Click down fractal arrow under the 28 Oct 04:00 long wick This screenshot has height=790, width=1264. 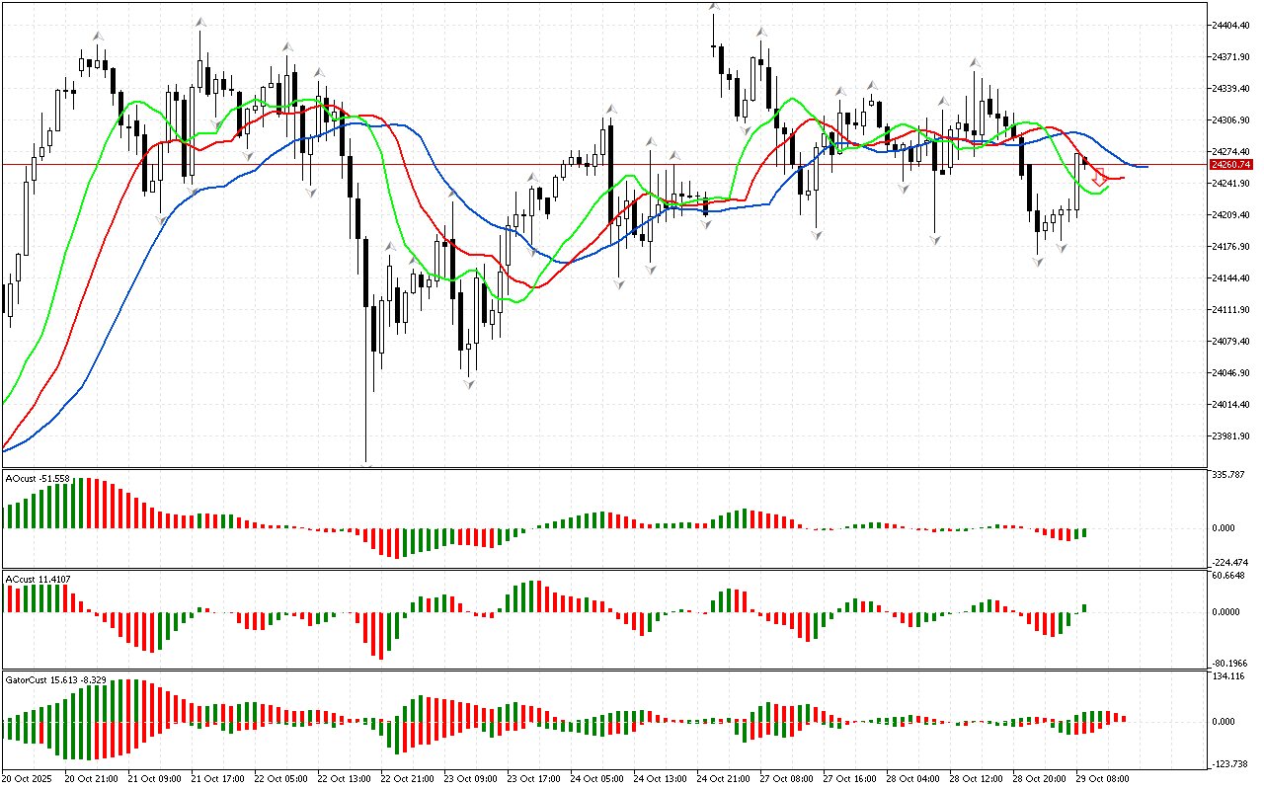click(934, 240)
